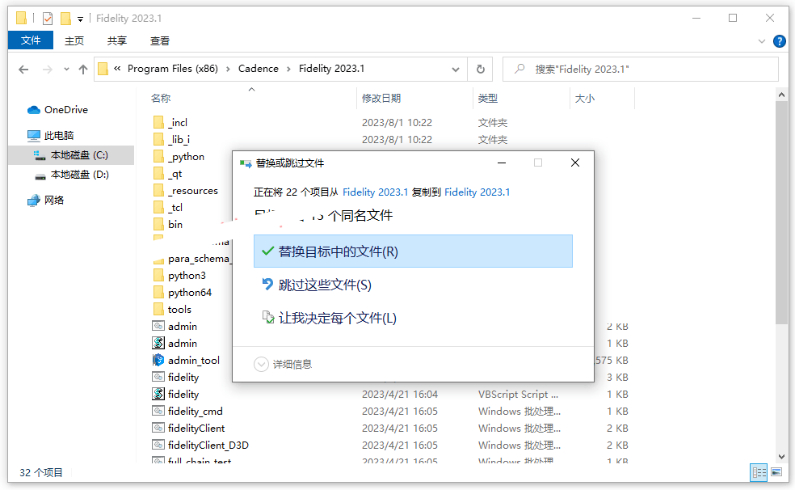Click the chevron after Cadence in path
Viewport: 795px width, 490px height.
coord(288,69)
